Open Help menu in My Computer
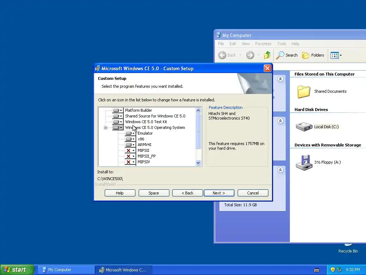This screenshot has width=366, height=275. [295, 44]
